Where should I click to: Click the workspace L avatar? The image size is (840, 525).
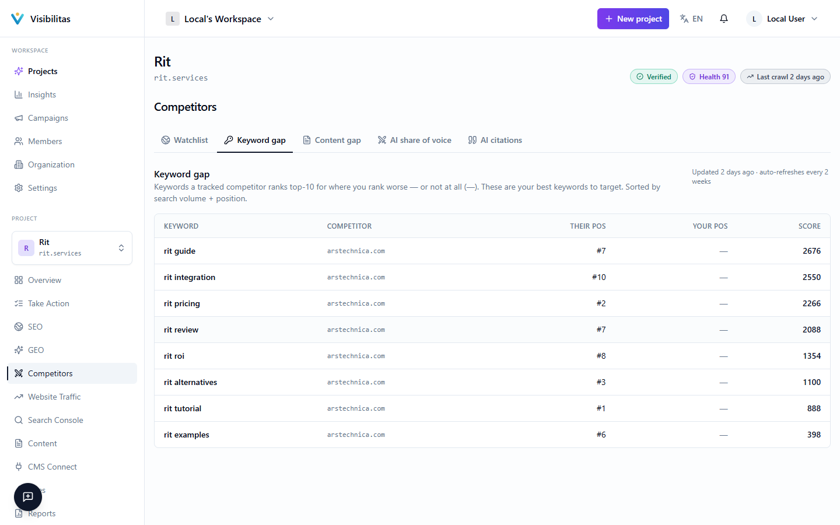point(173,19)
